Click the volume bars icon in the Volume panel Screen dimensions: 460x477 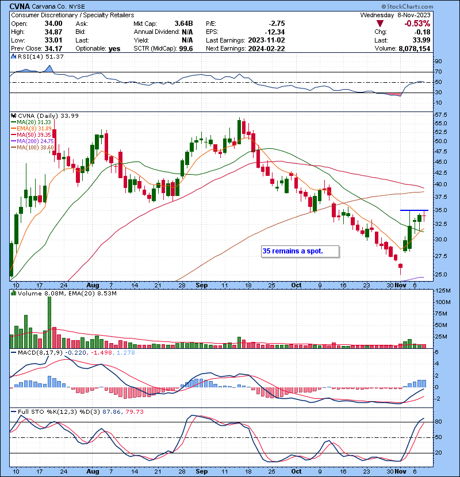click(13, 293)
